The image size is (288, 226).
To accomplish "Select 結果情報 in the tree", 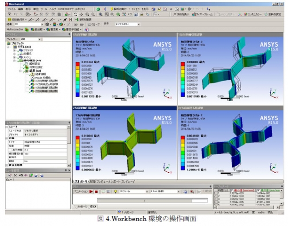I will (x=41, y=74).
